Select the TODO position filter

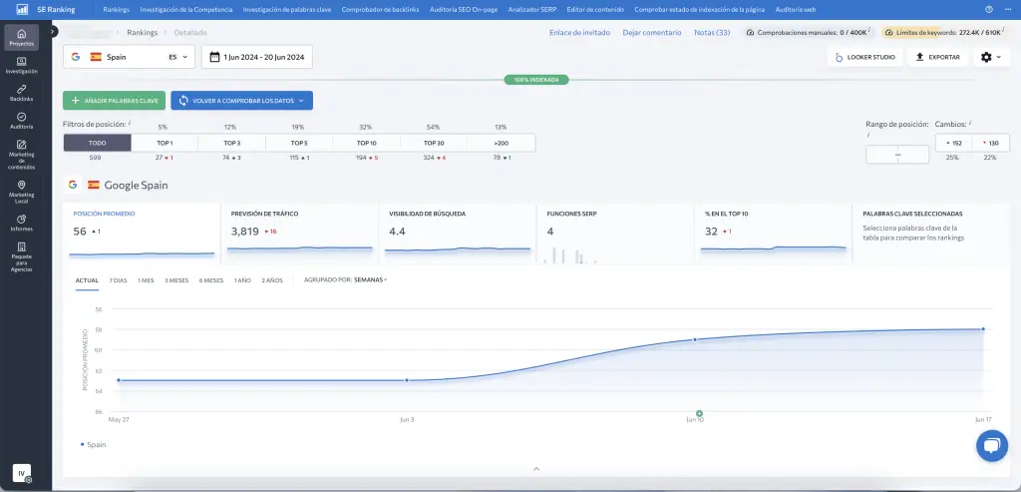pyautogui.click(x=97, y=143)
